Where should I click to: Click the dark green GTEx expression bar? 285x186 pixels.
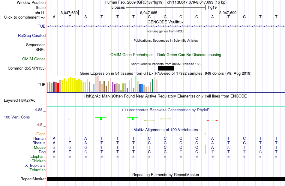point(152,85)
